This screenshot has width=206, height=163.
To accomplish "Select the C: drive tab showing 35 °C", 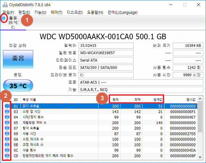I will coord(13,22).
